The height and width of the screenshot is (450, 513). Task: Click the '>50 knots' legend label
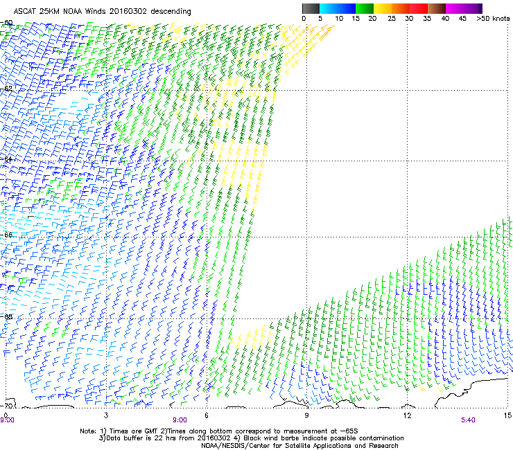(x=493, y=19)
